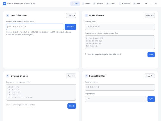The height and width of the screenshot is (121, 161).
Task: Toggle the light/dark theme sun icon
Action: tap(156, 4)
